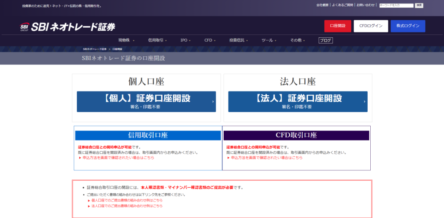Click 本人確認書類・マイナンバー確認書類 red text
Image resolution: width=444 pixels, height=218 pixels.
(187, 187)
